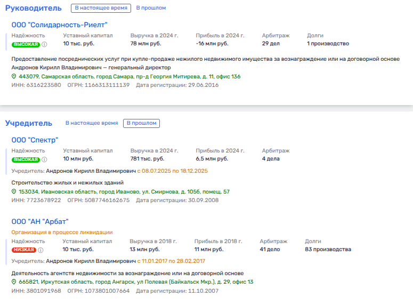
Task: Open the Samara address of Солидарность-Риелт
Action: coord(129,77)
